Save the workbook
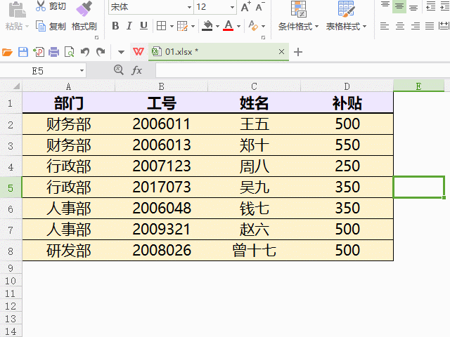This screenshot has height=337, width=450. pyautogui.click(x=23, y=52)
